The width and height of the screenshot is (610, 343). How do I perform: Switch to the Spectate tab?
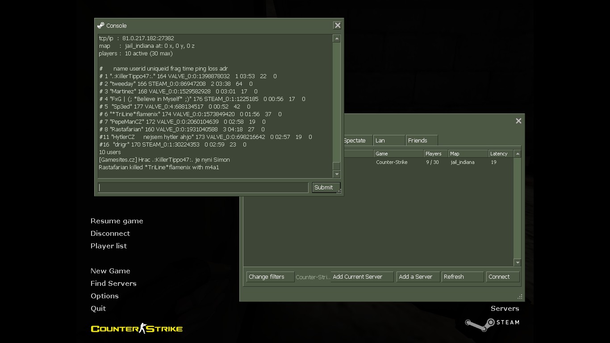point(358,140)
